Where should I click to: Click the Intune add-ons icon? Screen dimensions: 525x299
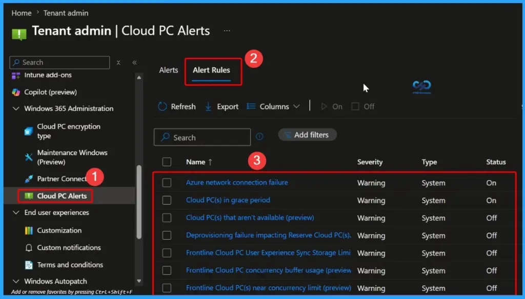tap(16, 76)
